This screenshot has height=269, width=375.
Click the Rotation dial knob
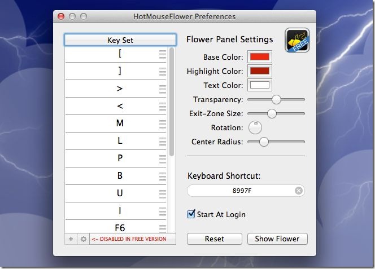(255, 127)
